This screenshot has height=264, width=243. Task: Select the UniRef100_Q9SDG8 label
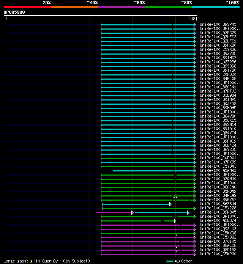pos(218,66)
